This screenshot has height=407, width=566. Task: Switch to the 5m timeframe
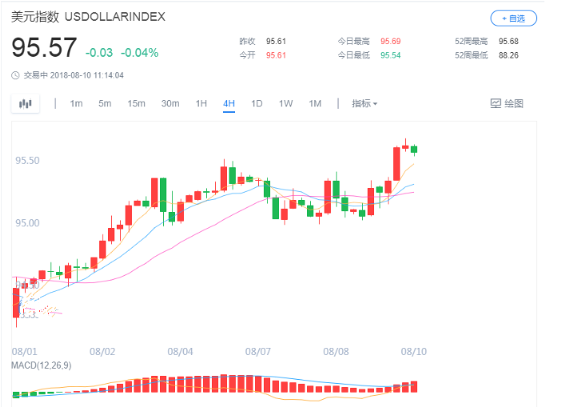coord(105,104)
